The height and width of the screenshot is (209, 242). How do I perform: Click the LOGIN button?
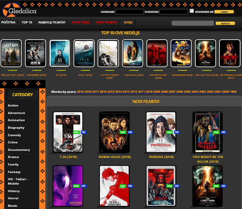(x=224, y=12)
